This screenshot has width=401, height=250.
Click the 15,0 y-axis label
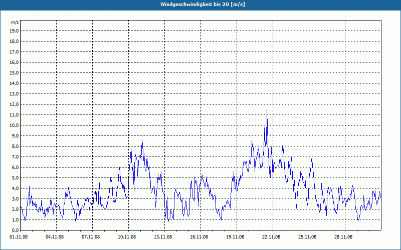pos(14,72)
